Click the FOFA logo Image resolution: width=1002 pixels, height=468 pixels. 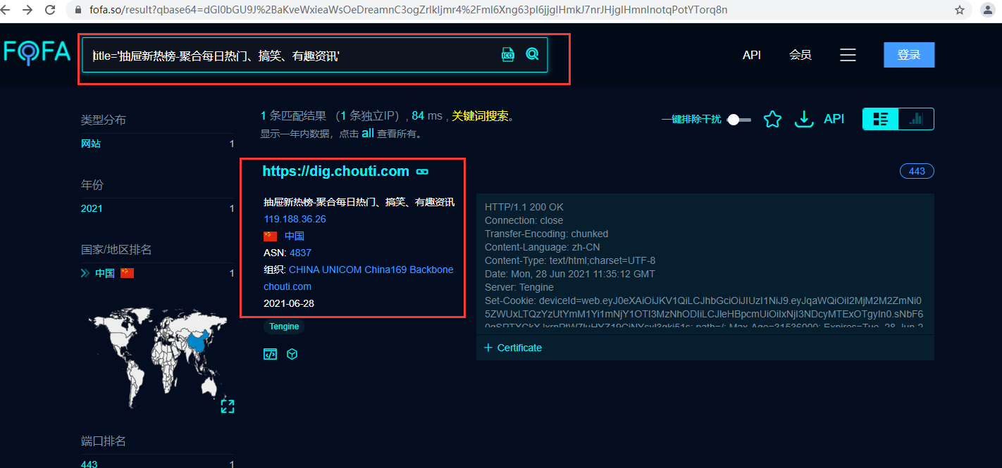pyautogui.click(x=37, y=53)
